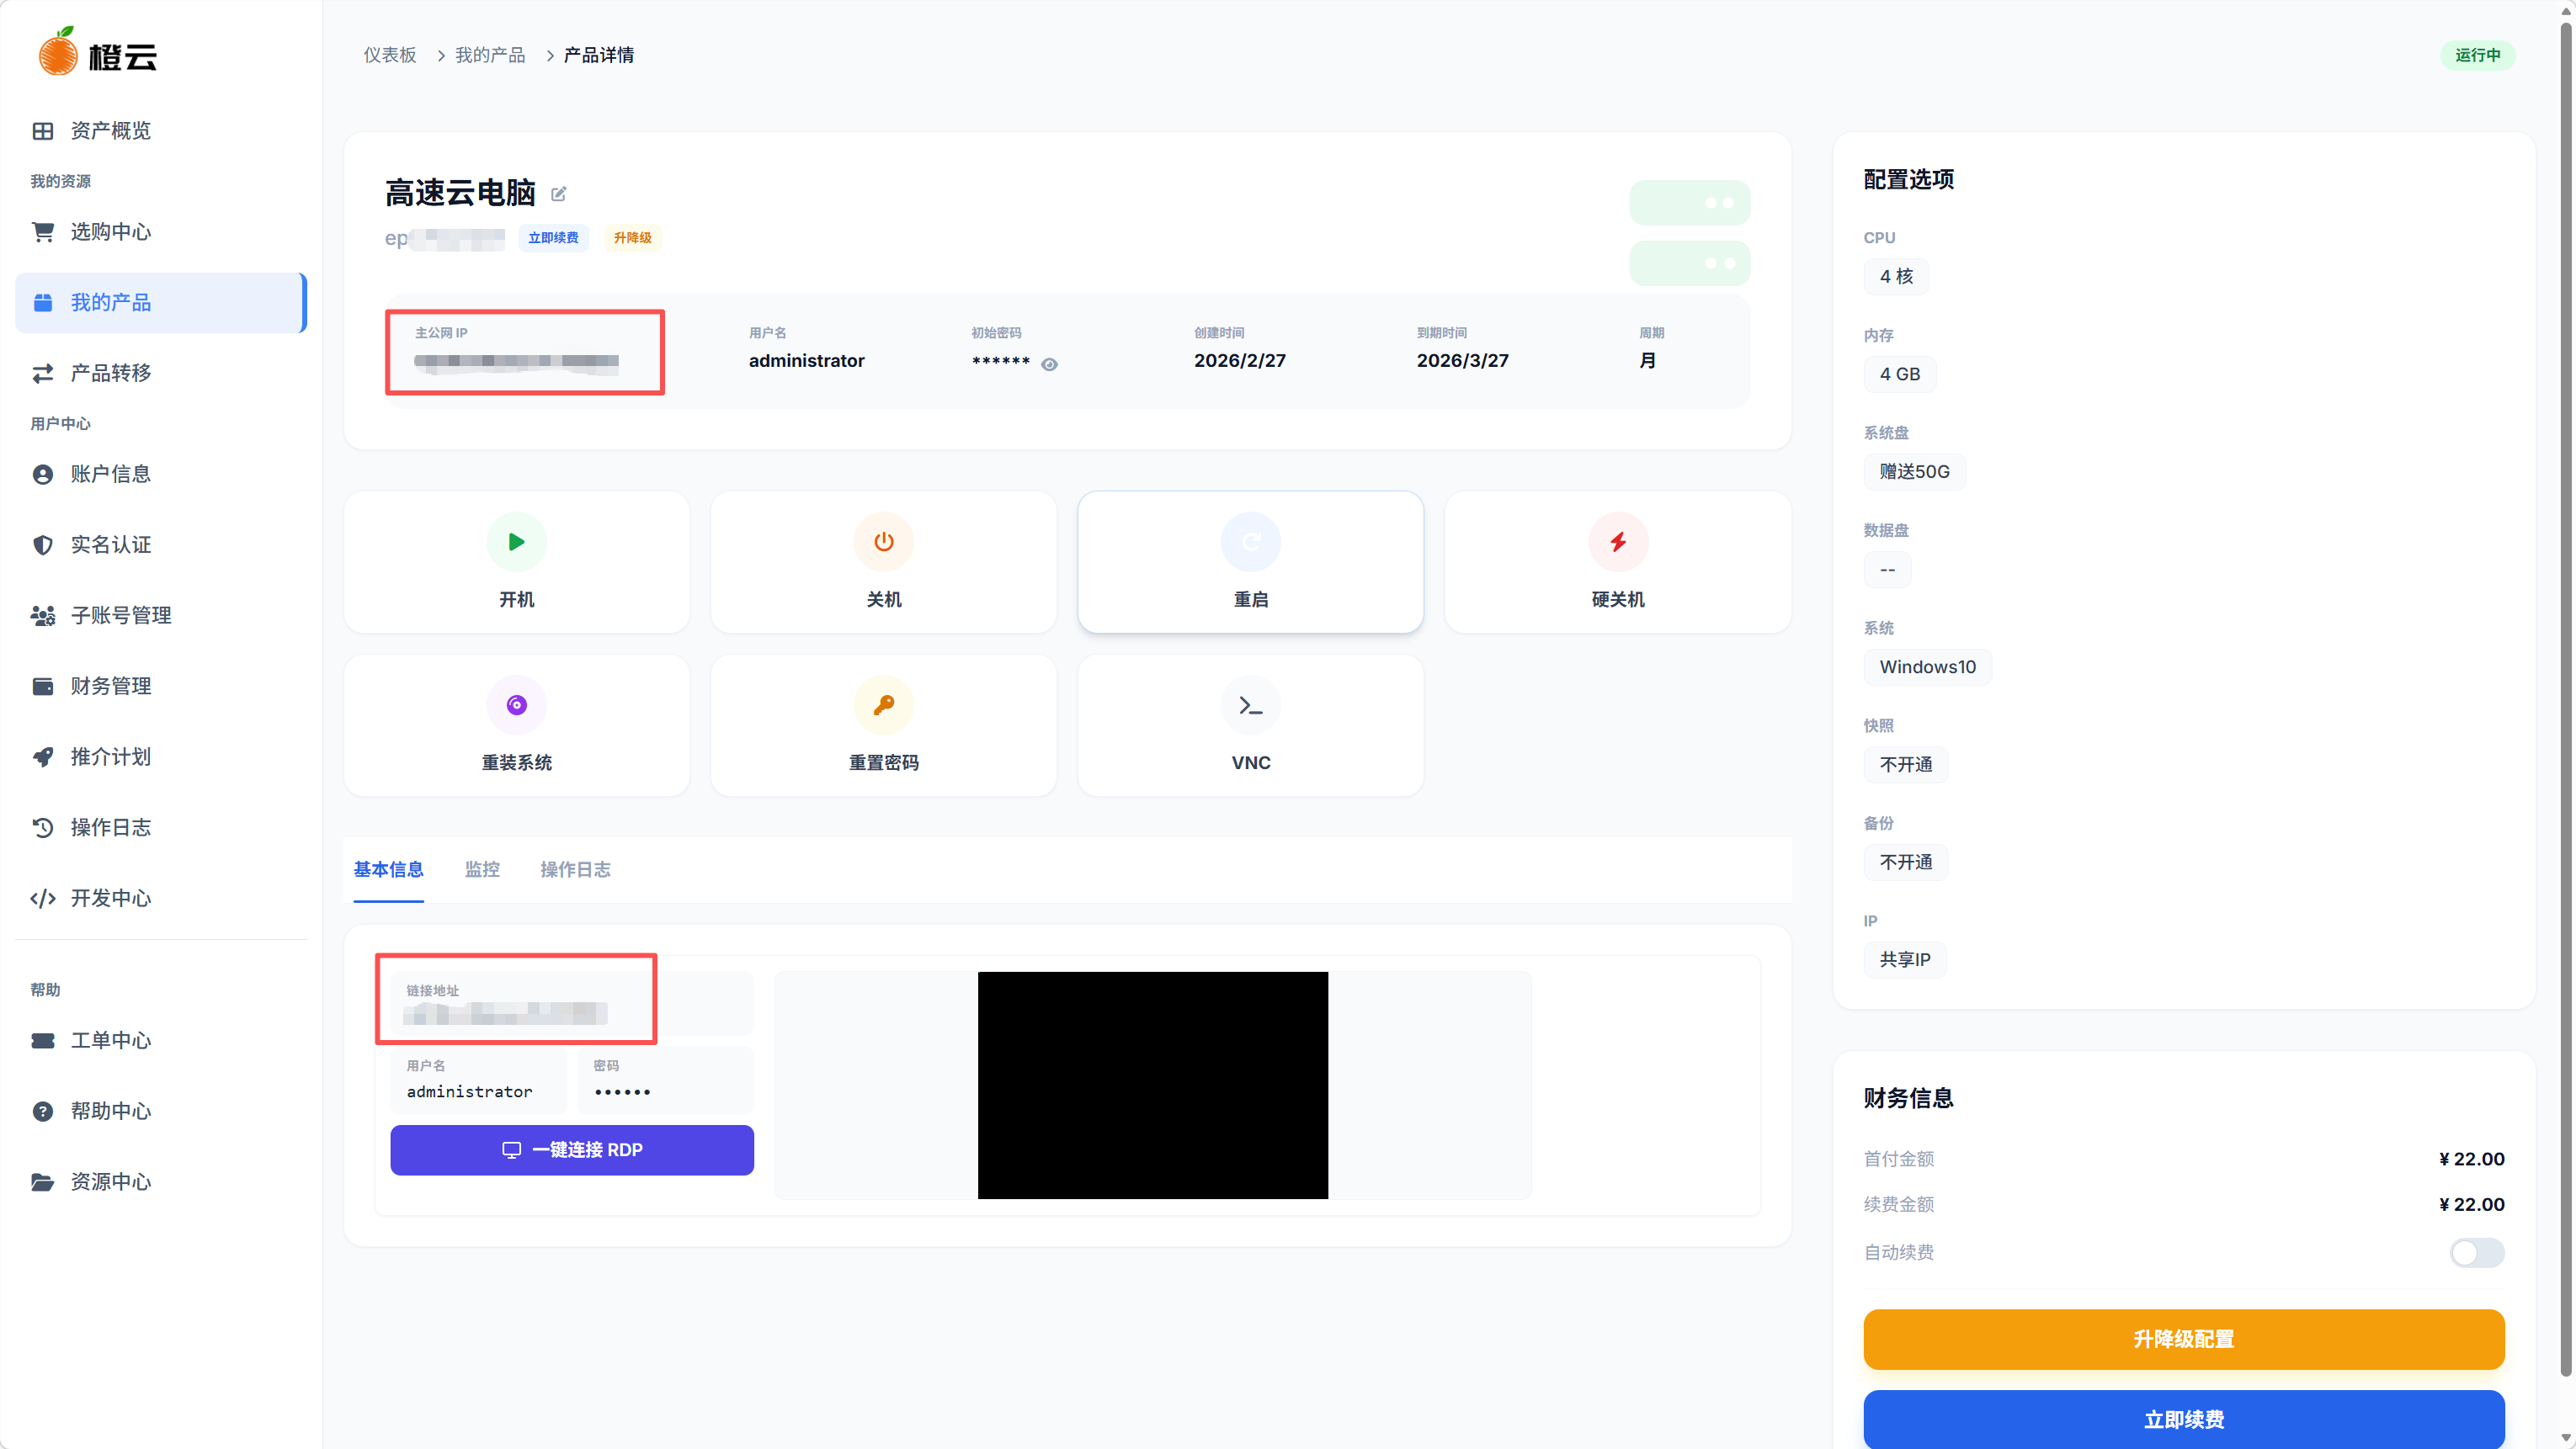Click the small 升降级 tag link

click(632, 238)
